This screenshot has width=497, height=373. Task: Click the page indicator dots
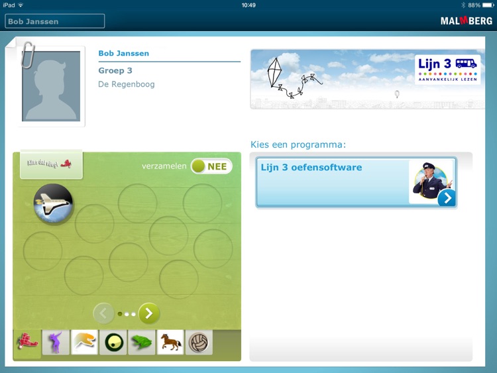coord(127,314)
